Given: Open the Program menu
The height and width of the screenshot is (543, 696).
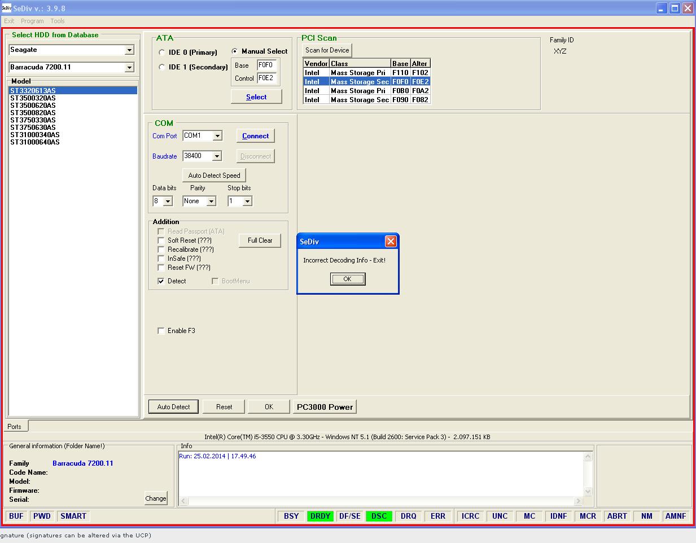Looking at the screenshot, I should pos(32,21).
